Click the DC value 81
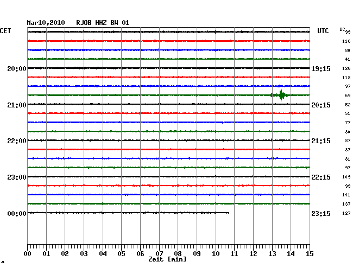The width and height of the screenshot is (353, 268). click(x=348, y=159)
